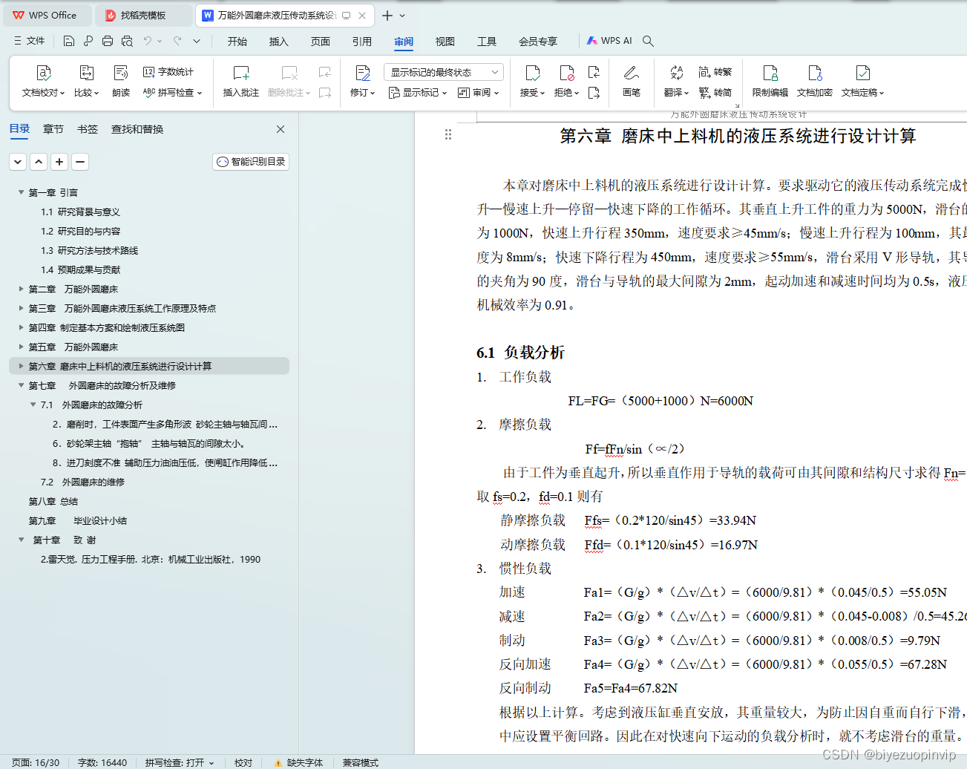967x769 pixels.
Task: Switch to the 视图 ribbon tab
Action: pos(445,42)
